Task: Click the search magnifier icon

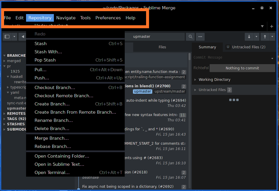Action: click(x=190, y=37)
